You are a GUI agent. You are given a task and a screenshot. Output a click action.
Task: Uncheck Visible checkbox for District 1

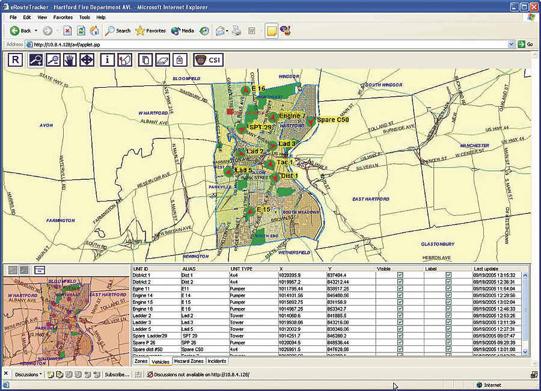(400, 275)
